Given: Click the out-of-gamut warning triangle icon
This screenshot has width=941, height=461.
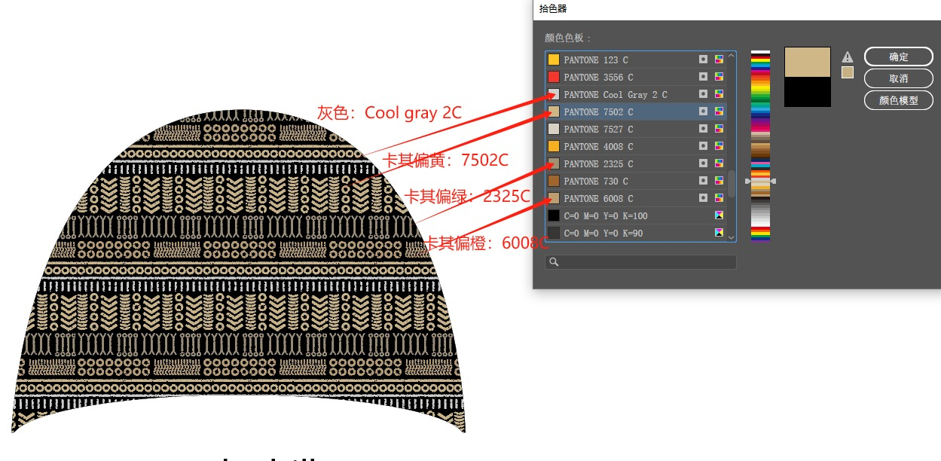Looking at the screenshot, I should click(x=848, y=56).
